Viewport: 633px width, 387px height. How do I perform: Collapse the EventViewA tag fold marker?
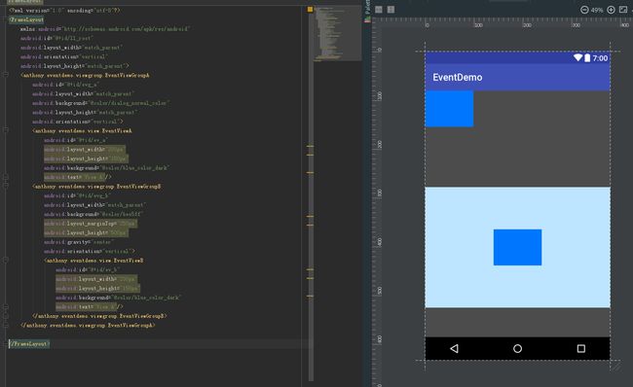[6, 129]
